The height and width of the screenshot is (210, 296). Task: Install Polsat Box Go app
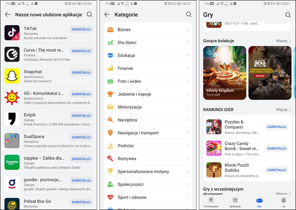pyautogui.click(x=81, y=202)
